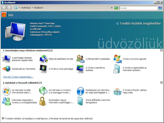The width and height of the screenshot is (164, 123).
Task: Open A Windows Vista újdonságai icon
Action: click(x=43, y=69)
